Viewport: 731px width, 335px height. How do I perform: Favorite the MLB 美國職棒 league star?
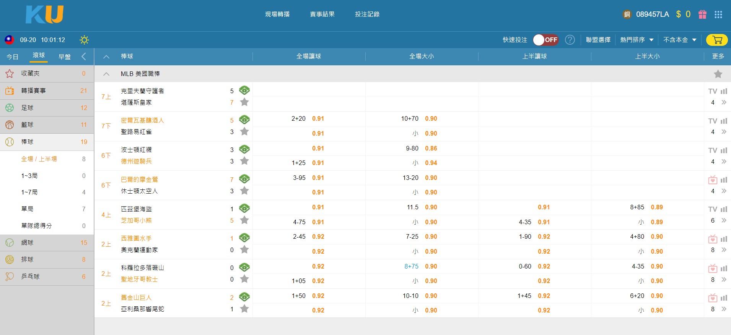(718, 74)
